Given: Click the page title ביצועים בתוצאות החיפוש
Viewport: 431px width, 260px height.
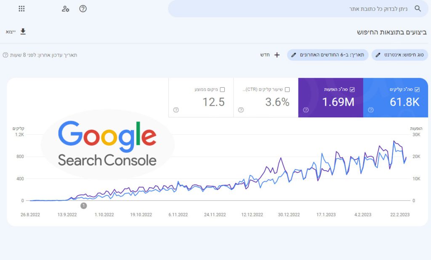Looking at the screenshot, I should pyautogui.click(x=392, y=32).
